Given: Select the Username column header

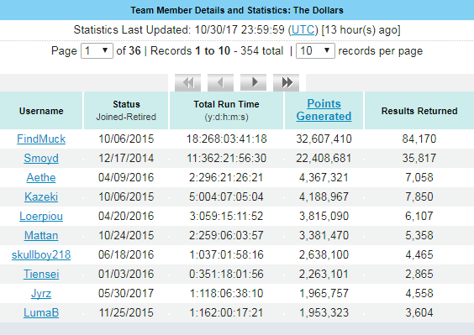Looking at the screenshot, I should [41, 111].
